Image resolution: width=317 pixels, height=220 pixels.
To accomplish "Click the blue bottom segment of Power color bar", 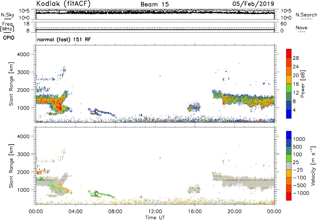I will (289, 114).
